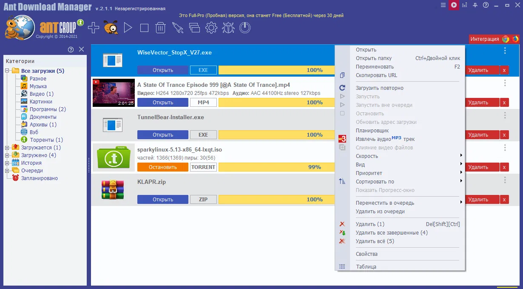This screenshot has width=523, height=289.
Task: Click the Chrome integration icon
Action: (506, 39)
